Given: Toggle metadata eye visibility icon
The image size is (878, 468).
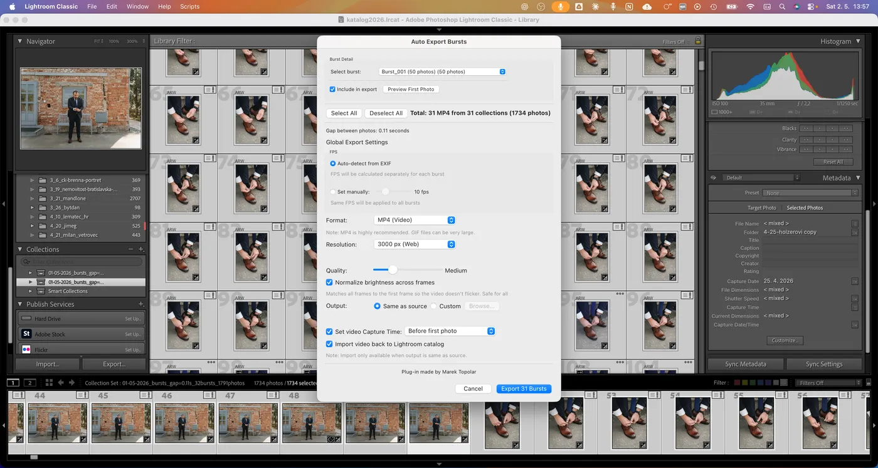Looking at the screenshot, I should tap(714, 178).
